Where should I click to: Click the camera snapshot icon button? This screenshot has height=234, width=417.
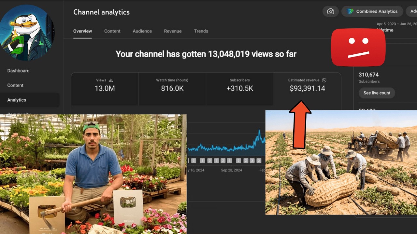[330, 11]
